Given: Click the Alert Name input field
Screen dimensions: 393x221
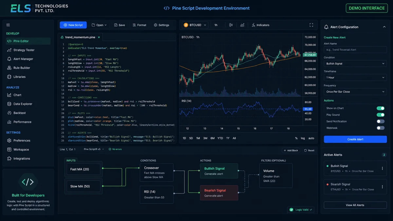Looking at the screenshot, I should tap(355, 50).
